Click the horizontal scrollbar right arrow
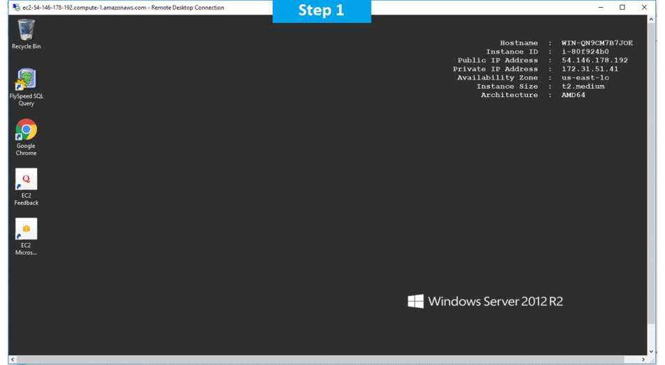Image resolution: width=665 pixels, height=365 pixels. tap(642, 360)
